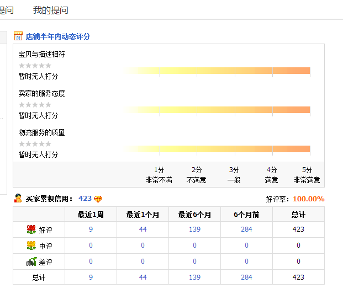
Task: Click the diamond credit level icon
Action: (x=98, y=199)
